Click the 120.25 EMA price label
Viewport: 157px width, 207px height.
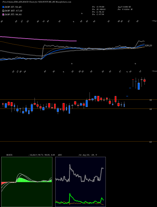pos(149,45)
